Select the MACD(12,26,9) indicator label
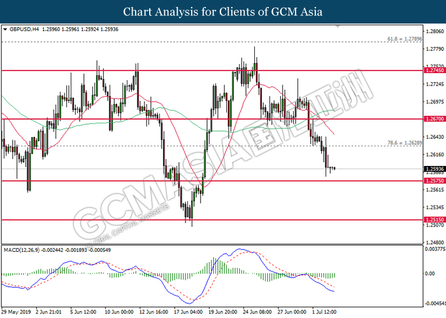 click(22, 250)
